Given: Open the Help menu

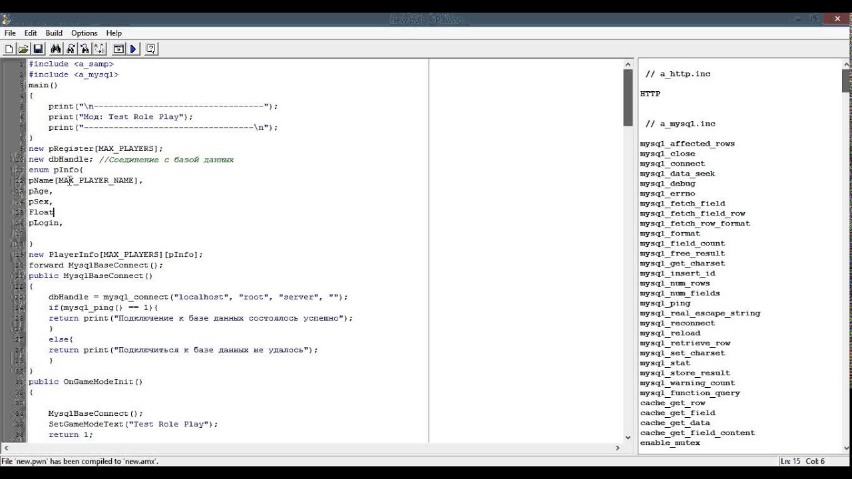Looking at the screenshot, I should click(x=114, y=33).
